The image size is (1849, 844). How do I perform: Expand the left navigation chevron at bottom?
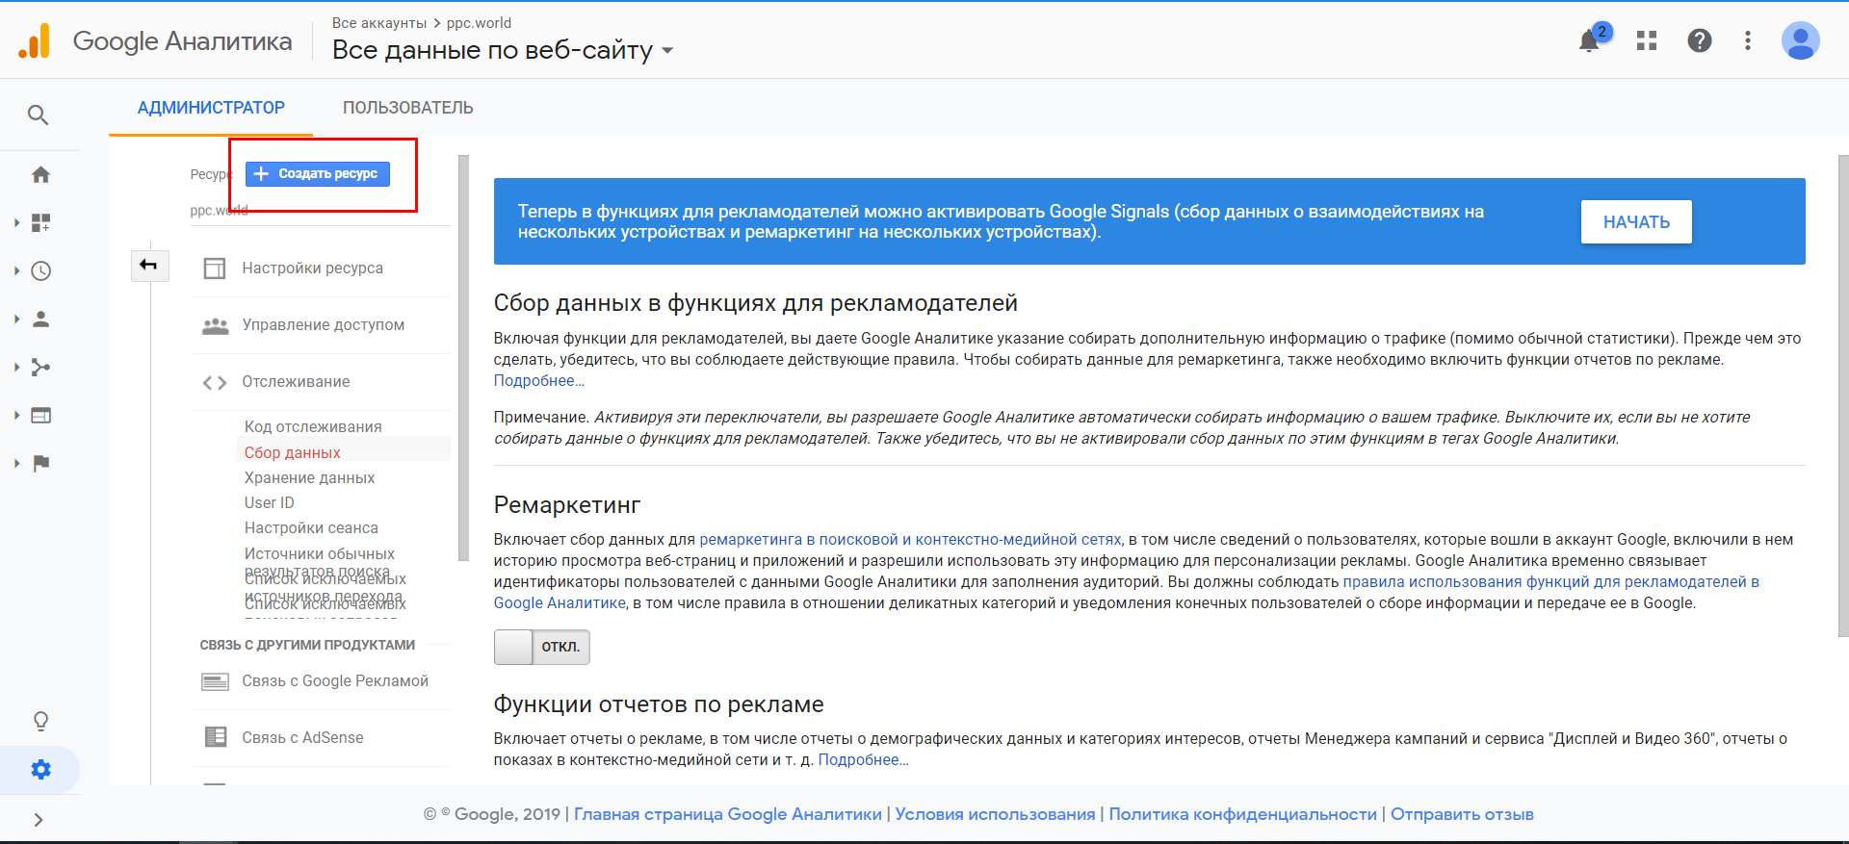39,820
